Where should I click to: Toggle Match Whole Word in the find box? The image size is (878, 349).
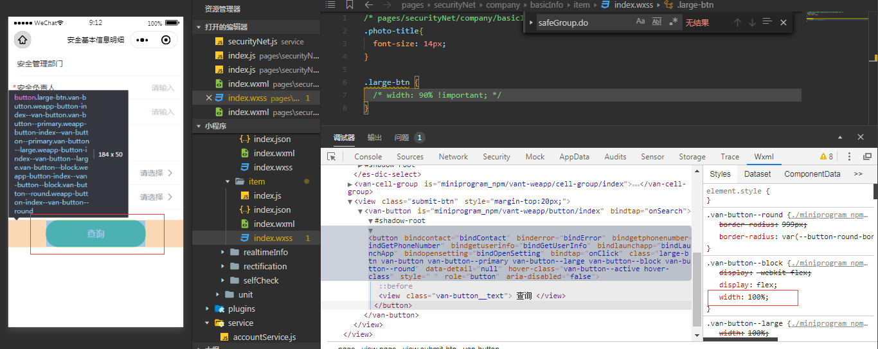coord(656,22)
